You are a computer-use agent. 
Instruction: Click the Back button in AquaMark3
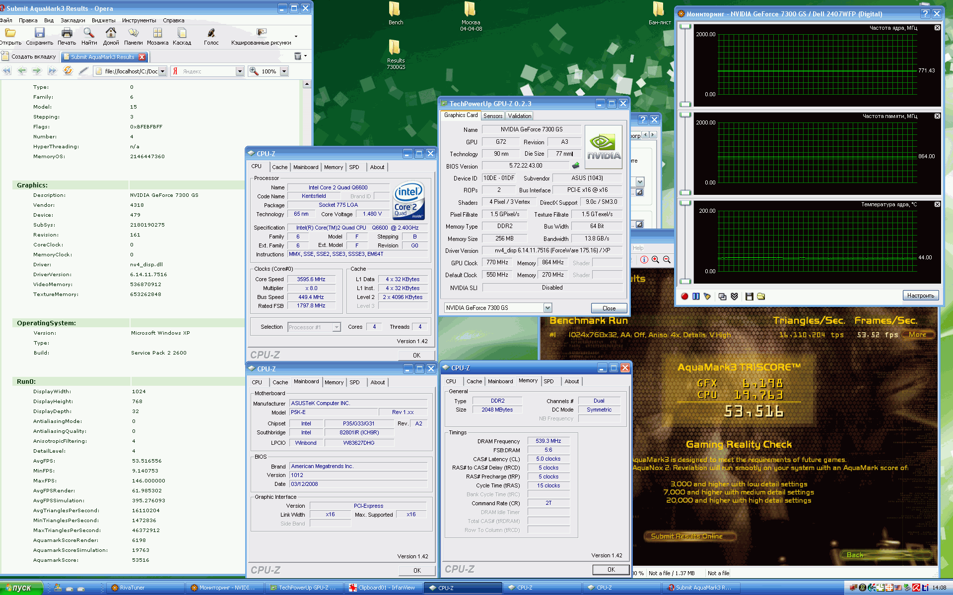click(885, 555)
